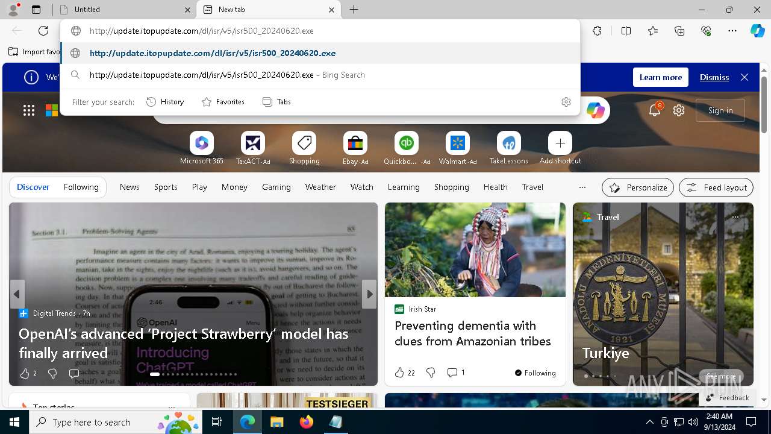Select the Following feed tab
771x434 pixels.
point(81,187)
